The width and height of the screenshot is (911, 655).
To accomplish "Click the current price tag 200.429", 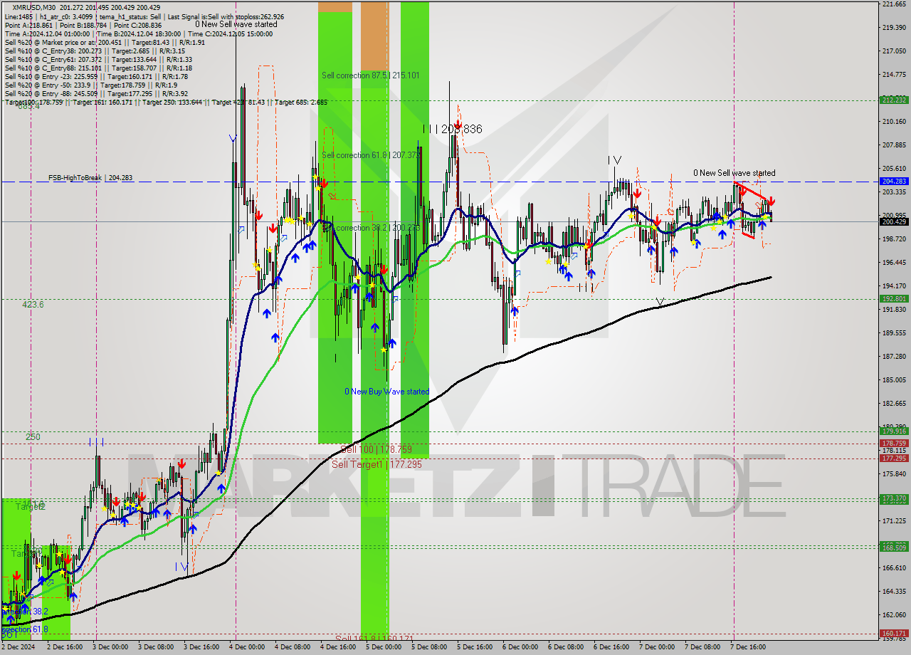I will (893, 221).
